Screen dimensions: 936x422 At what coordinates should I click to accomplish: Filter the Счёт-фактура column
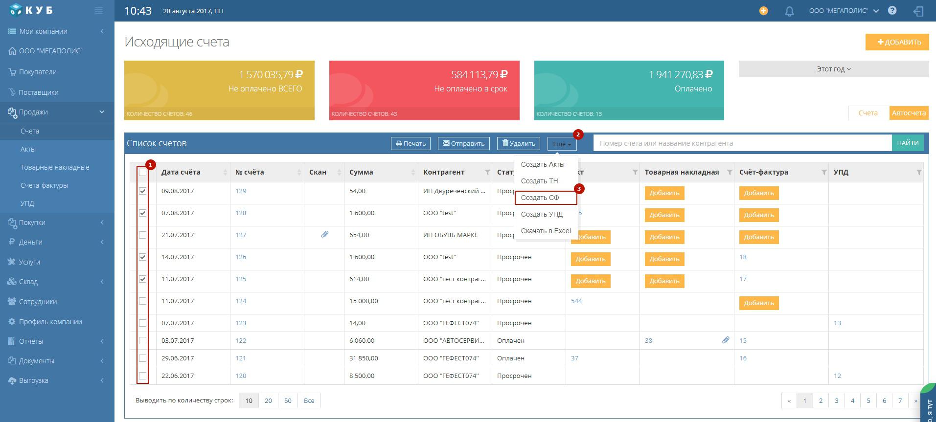[824, 172]
